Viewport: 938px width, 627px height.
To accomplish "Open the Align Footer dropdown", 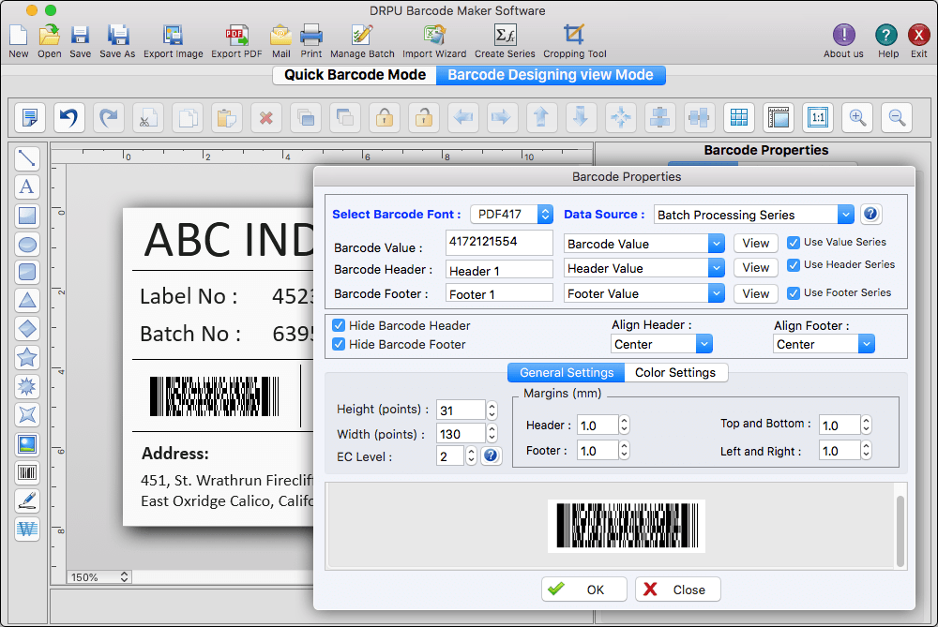I will [824, 344].
